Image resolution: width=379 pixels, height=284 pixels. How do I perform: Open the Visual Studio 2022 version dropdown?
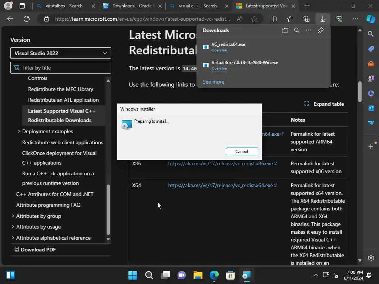coord(61,53)
